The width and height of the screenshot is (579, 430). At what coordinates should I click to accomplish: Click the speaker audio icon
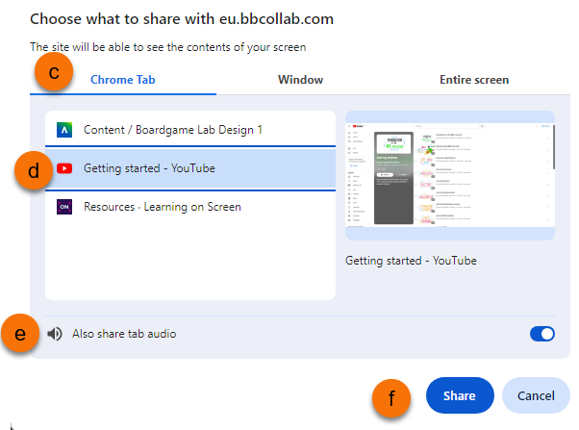coord(55,334)
